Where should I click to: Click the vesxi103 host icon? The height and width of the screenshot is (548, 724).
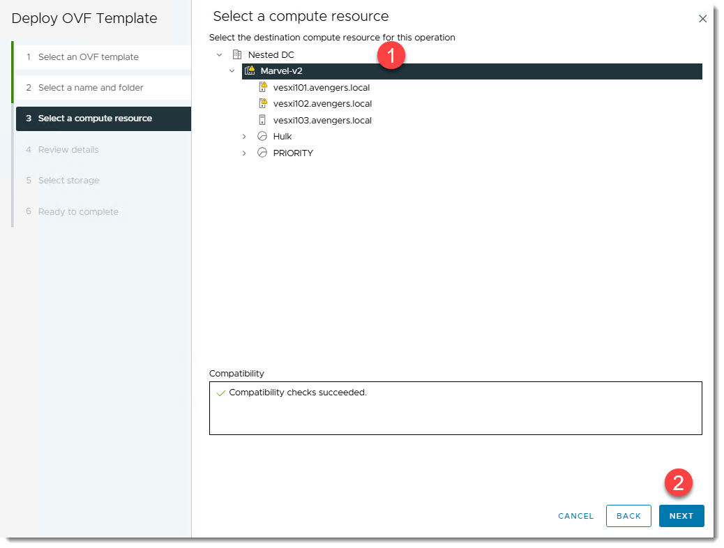pos(263,120)
